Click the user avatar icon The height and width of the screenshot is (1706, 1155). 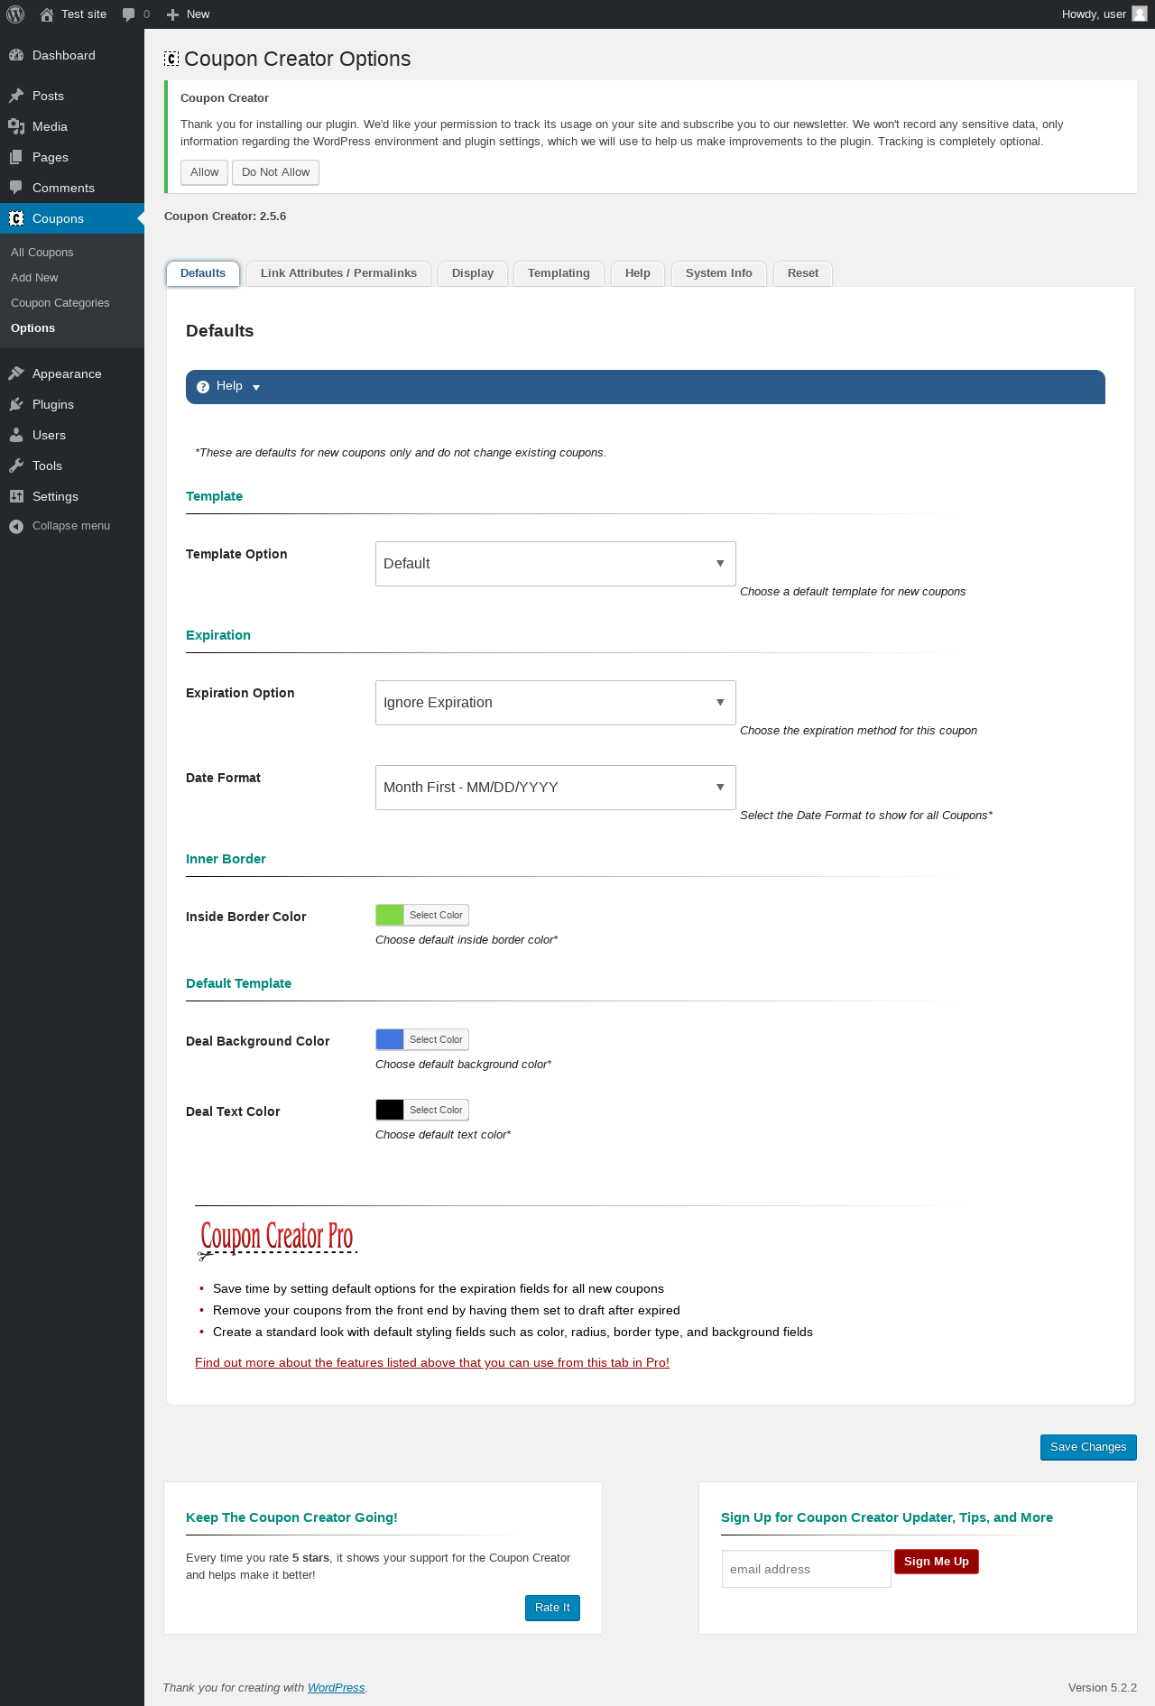[x=1140, y=14]
